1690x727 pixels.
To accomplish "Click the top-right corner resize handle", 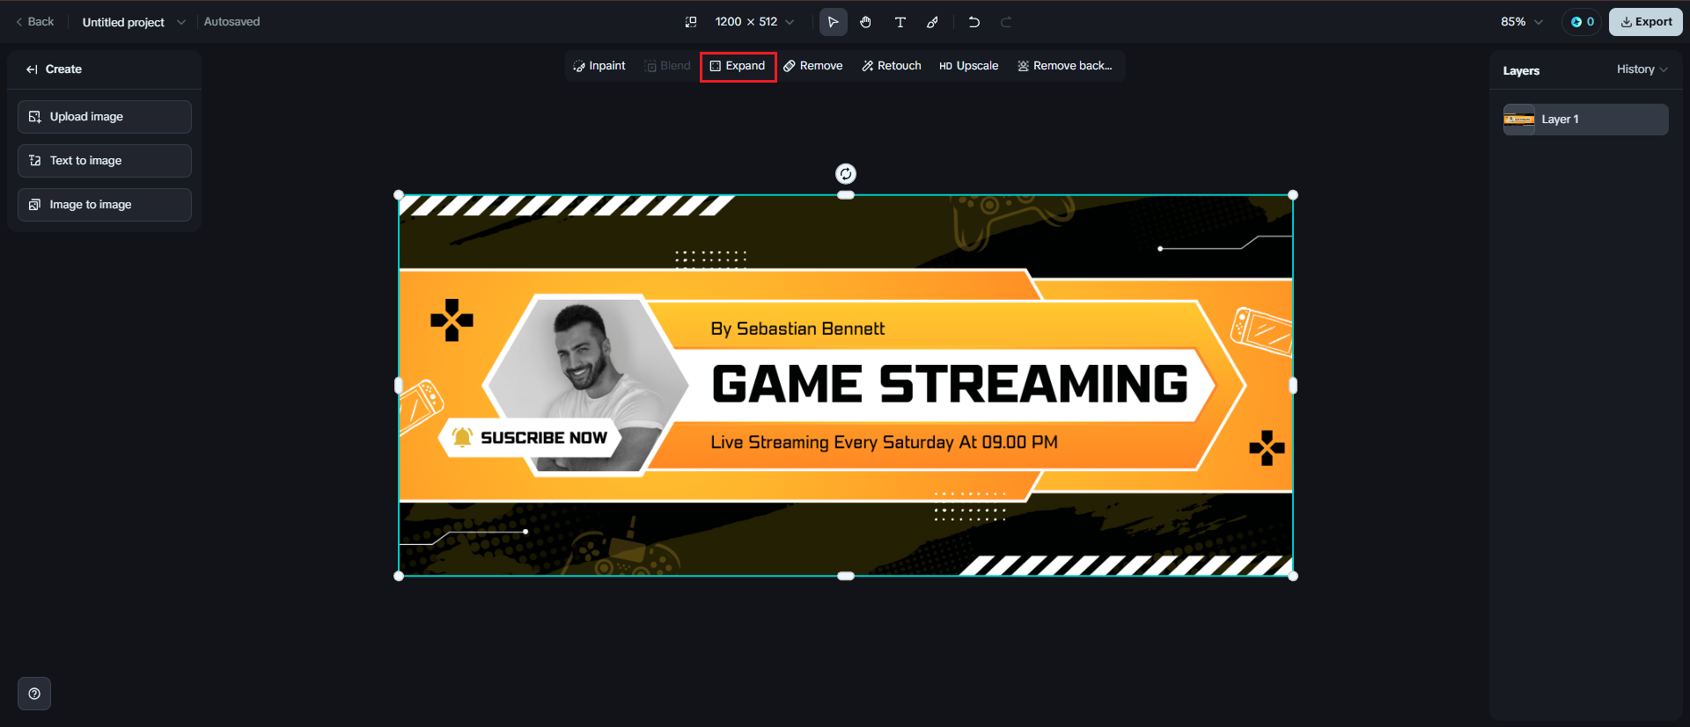I will pos(1293,195).
